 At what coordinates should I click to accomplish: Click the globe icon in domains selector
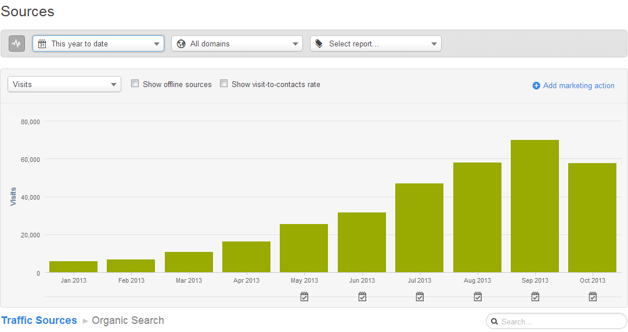[x=181, y=44]
